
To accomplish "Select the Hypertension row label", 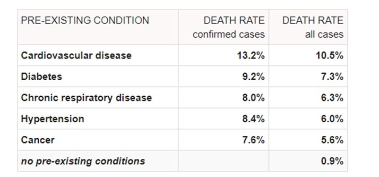I will (x=53, y=119).
